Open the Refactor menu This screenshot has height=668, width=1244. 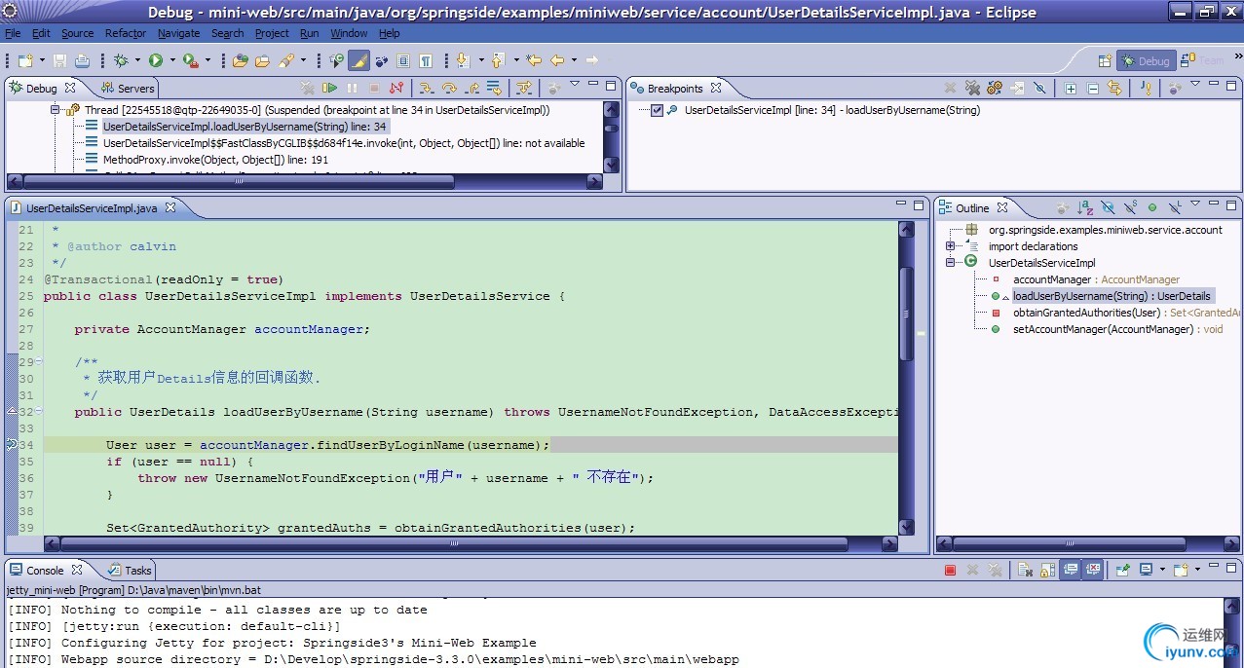(x=126, y=33)
